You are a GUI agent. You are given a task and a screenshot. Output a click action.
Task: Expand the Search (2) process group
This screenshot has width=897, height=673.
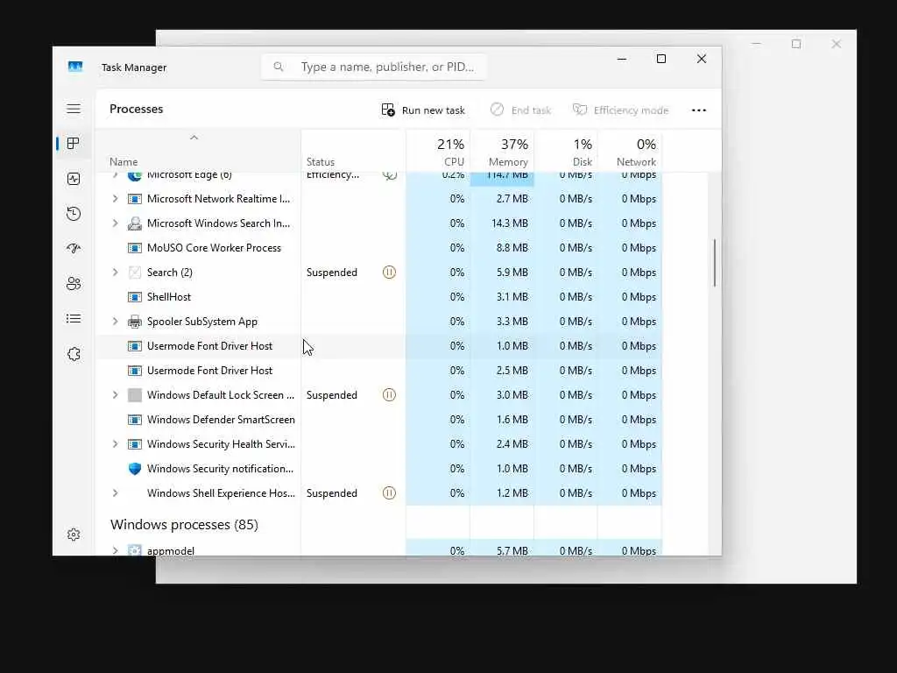(115, 273)
